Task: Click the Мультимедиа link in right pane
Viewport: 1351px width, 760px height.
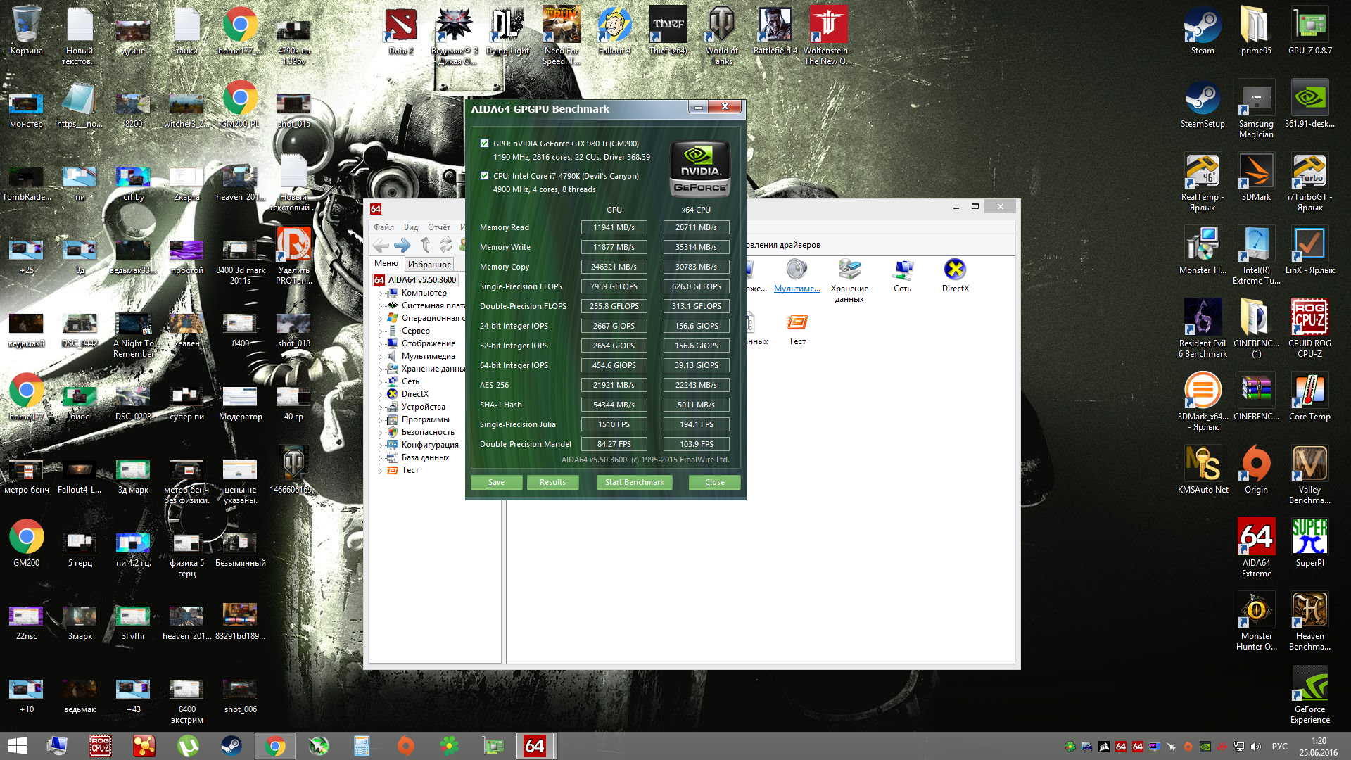Action: [x=797, y=289]
